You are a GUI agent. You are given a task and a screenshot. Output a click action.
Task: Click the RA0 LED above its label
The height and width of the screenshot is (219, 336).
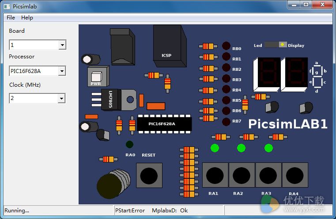click(x=130, y=145)
